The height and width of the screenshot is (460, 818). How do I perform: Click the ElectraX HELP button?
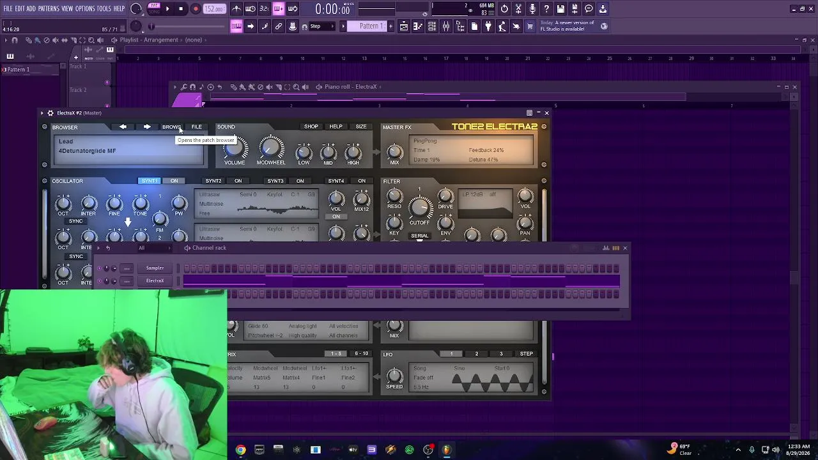coord(336,126)
